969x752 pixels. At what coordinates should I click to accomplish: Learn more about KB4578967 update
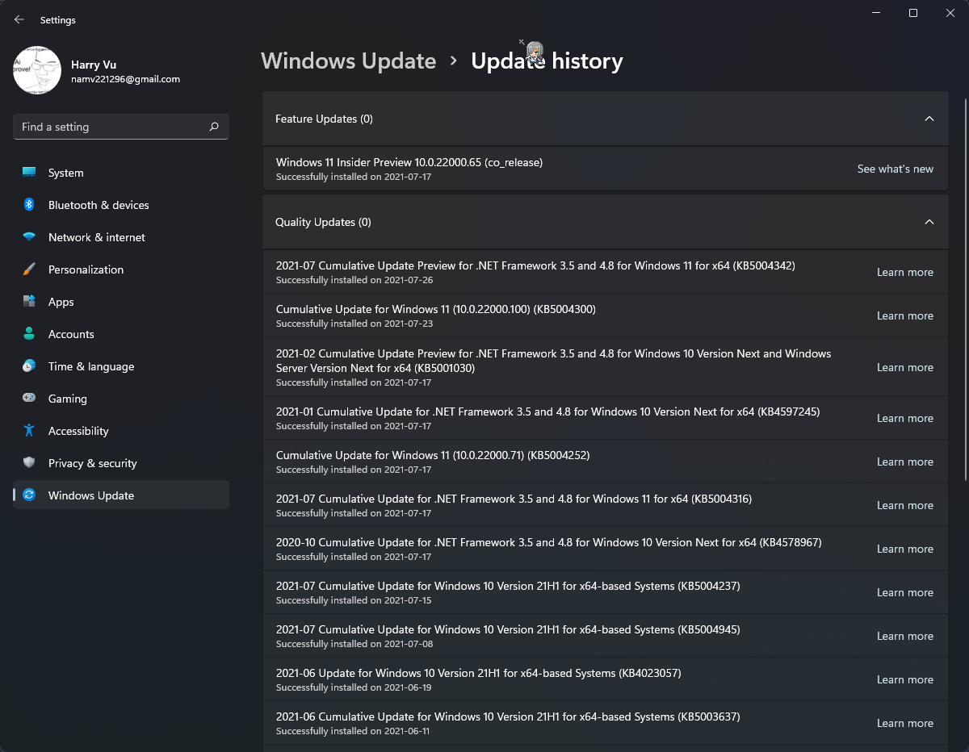tap(905, 549)
